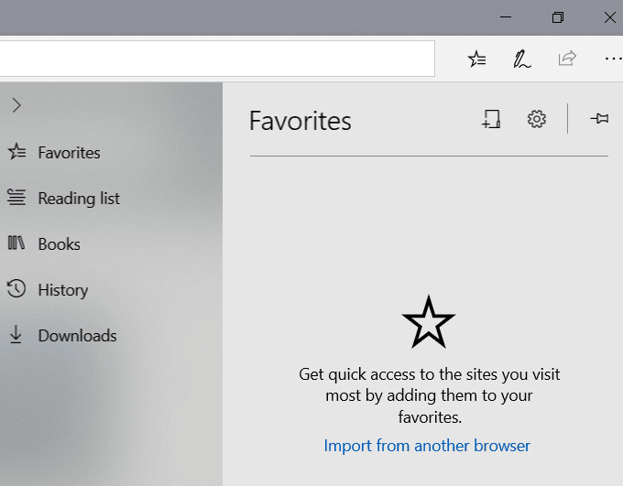Open the Reading list tab

coord(79,199)
